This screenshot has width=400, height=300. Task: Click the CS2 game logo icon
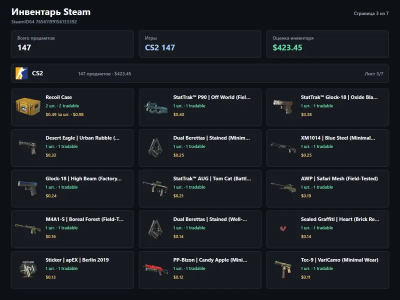coord(21,73)
